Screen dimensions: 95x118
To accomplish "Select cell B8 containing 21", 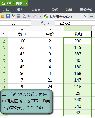I will pyautogui.click(x=50, y=80).
